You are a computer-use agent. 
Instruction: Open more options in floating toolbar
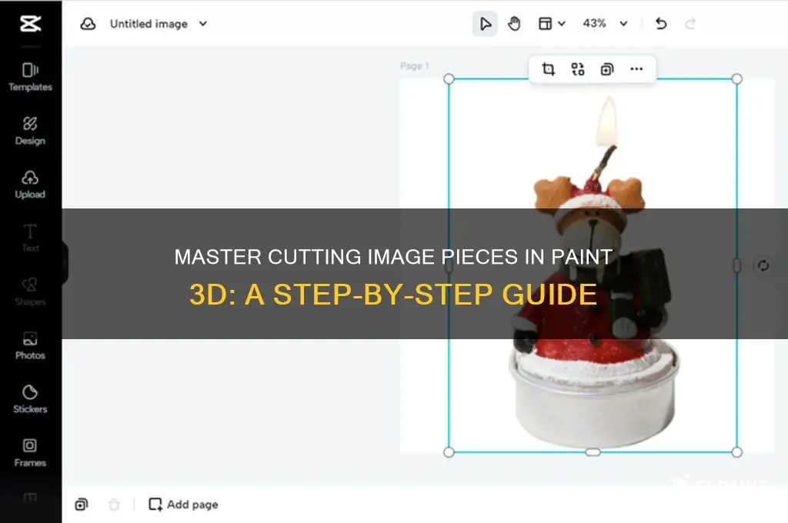click(636, 68)
